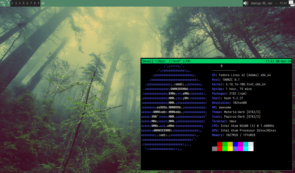
Task: Click the dark red color block
Action: point(220,144)
